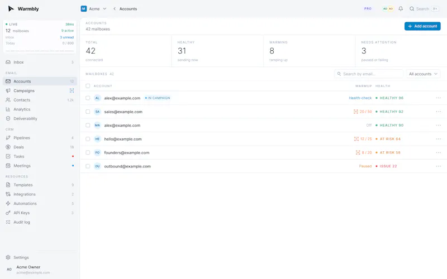
Task: Click the back chevron before Accounts
Action: click(x=115, y=9)
